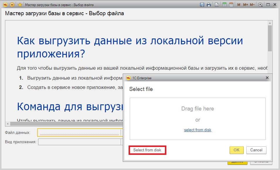Click the Zoom magnifier icon

(260, 5)
